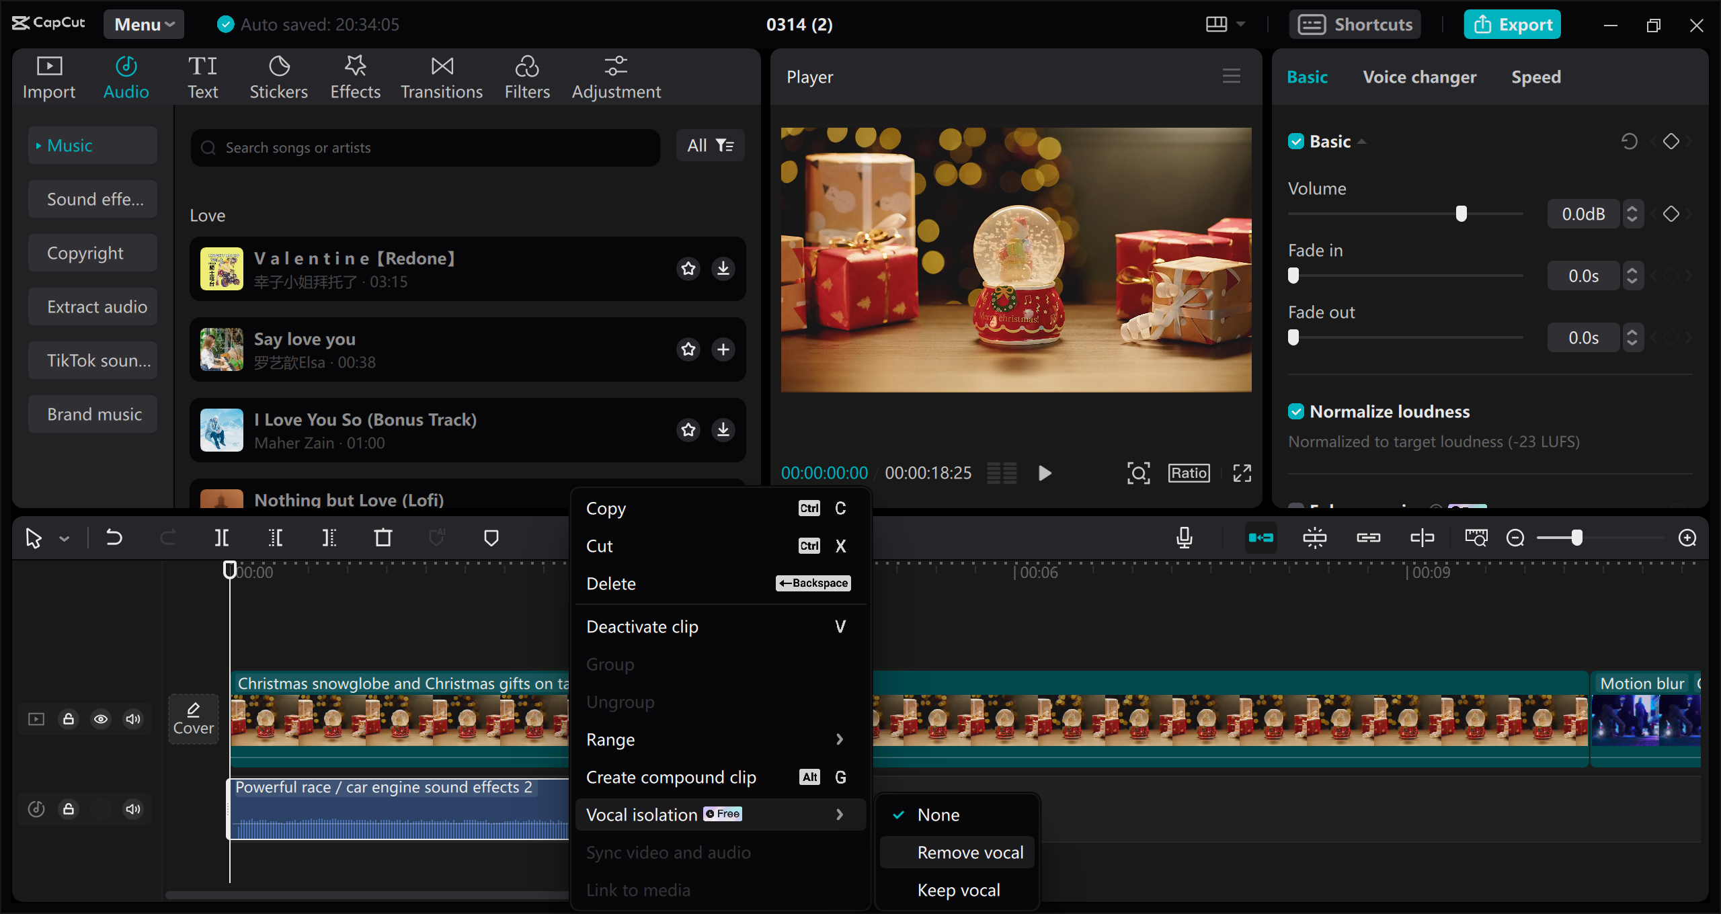The height and width of the screenshot is (914, 1721).
Task: Choose Remove vocal from the submenu
Action: pos(969,852)
